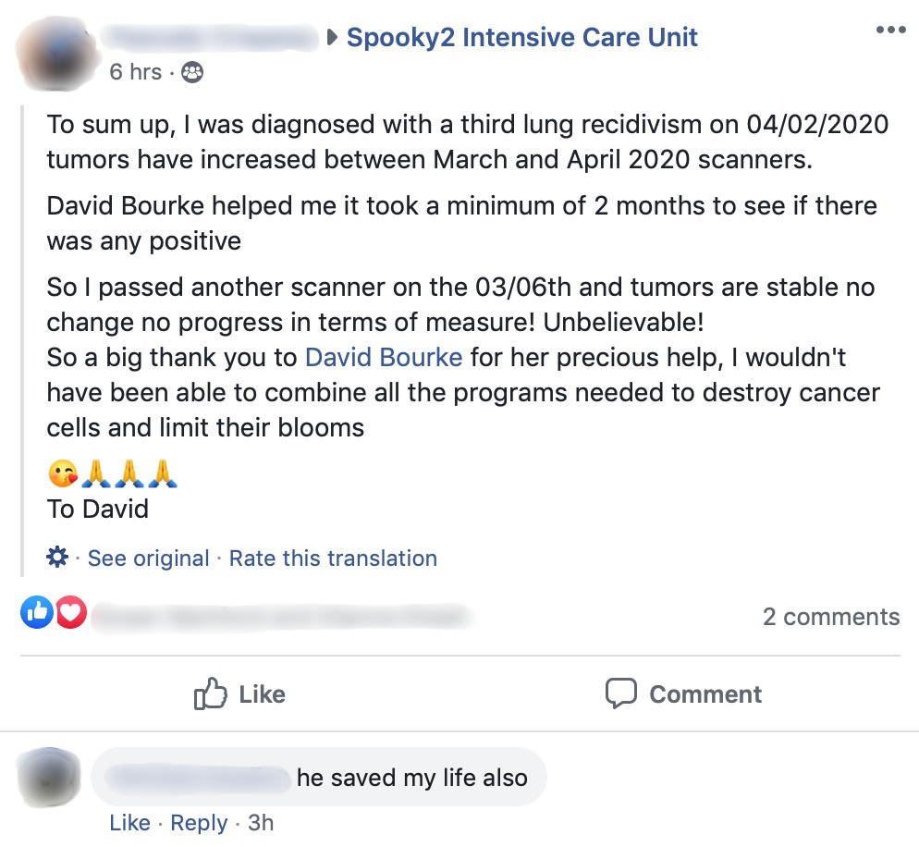This screenshot has width=919, height=847.
Task: Click the speech bubble Comment icon
Action: point(620,694)
